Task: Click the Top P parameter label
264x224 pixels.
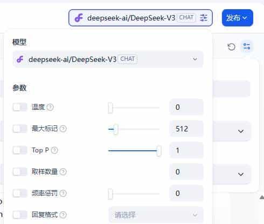Action: coord(40,150)
